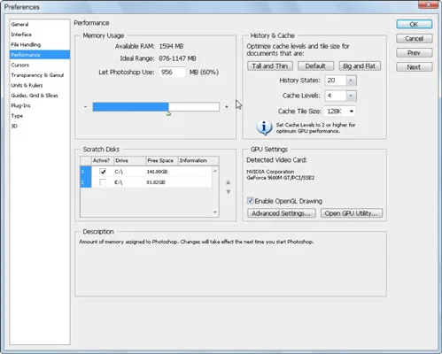Open the Interface preferences category
This screenshot has width=442, height=354.
(x=21, y=35)
